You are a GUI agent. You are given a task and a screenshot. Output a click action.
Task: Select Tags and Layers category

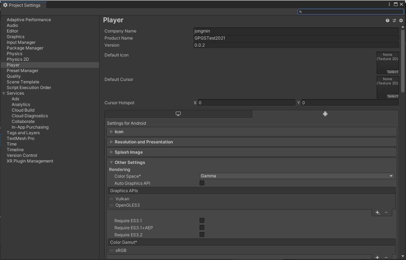23,133
